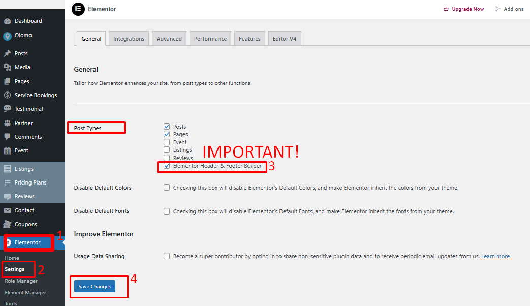This screenshot has width=530, height=306.
Task: Open Role Manager in Elementor submenu
Action: pyautogui.click(x=21, y=281)
